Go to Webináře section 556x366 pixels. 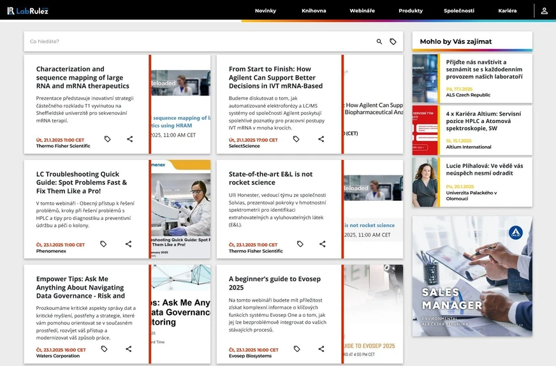pos(362,11)
